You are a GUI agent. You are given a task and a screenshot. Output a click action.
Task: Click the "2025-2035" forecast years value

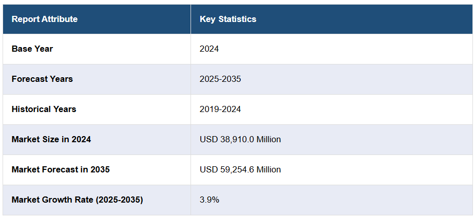[220, 79]
